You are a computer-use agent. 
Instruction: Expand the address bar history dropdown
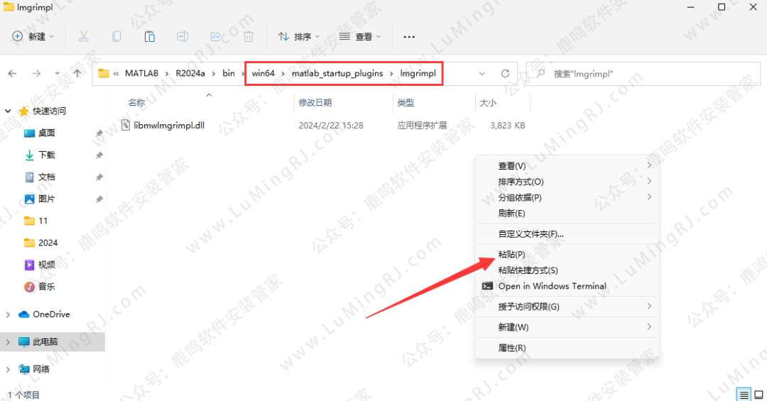tap(482, 73)
